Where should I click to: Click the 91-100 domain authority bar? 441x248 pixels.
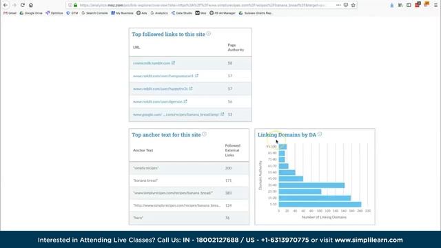point(283,147)
